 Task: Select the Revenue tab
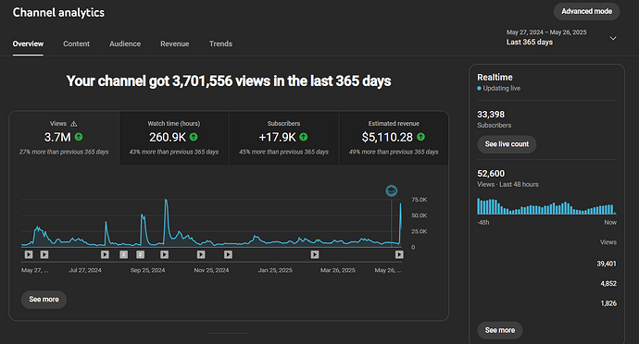174,43
